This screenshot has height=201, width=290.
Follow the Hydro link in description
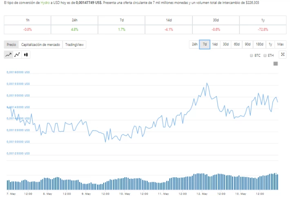[45, 3]
